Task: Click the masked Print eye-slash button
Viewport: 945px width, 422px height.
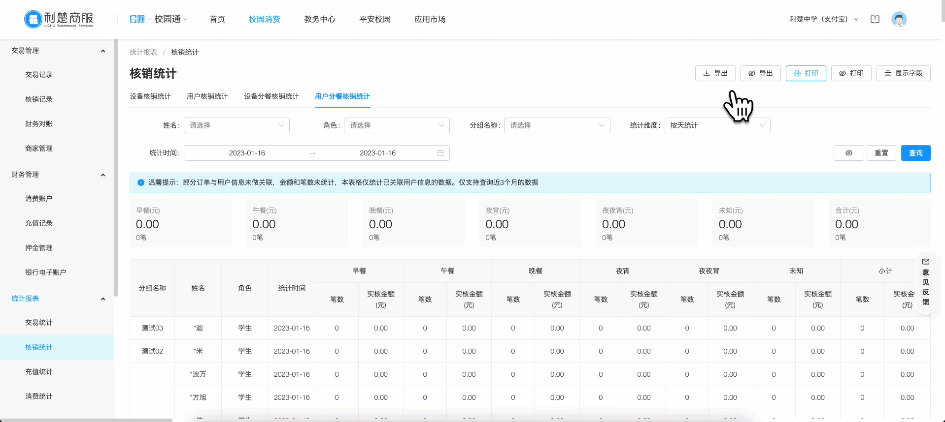Action: coord(851,73)
